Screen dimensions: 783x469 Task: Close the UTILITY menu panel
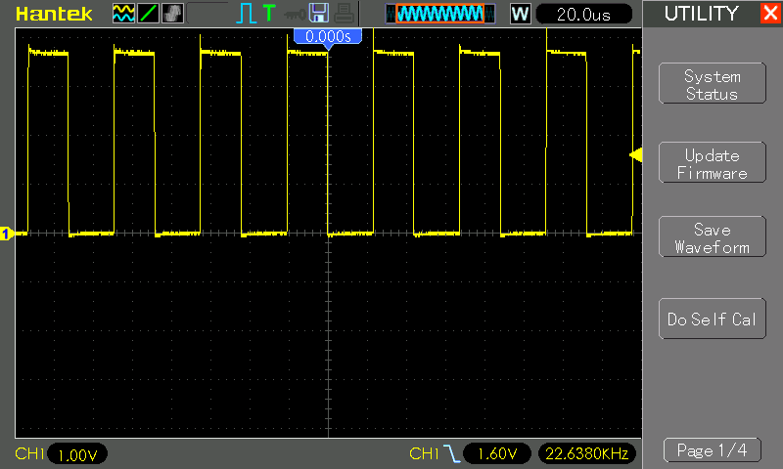[769, 14]
